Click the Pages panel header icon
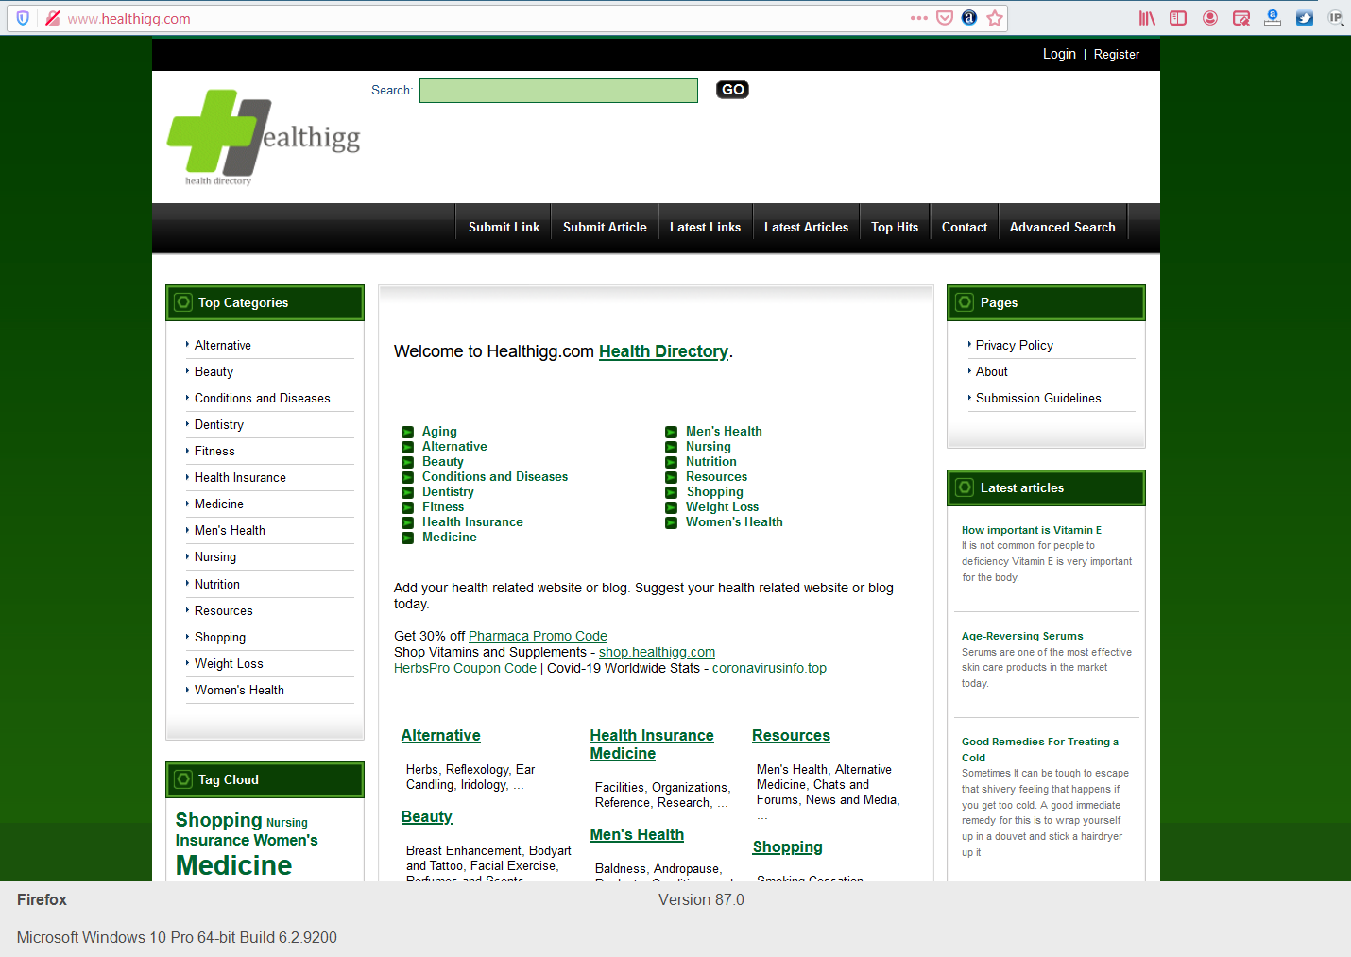This screenshot has width=1351, height=957. (x=965, y=302)
